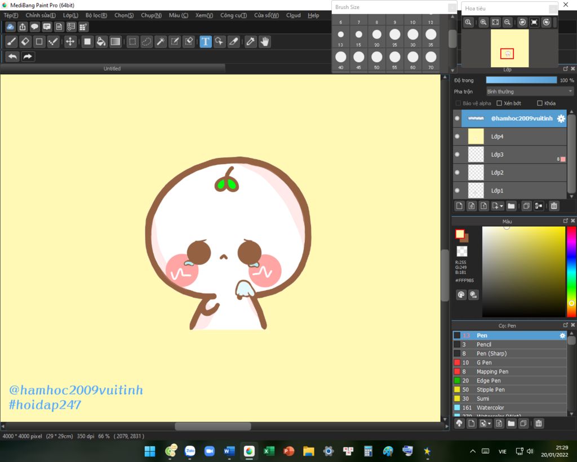This screenshot has height=462, width=577.
Task: Select the Mapping Pen brush
Action: (x=509, y=372)
